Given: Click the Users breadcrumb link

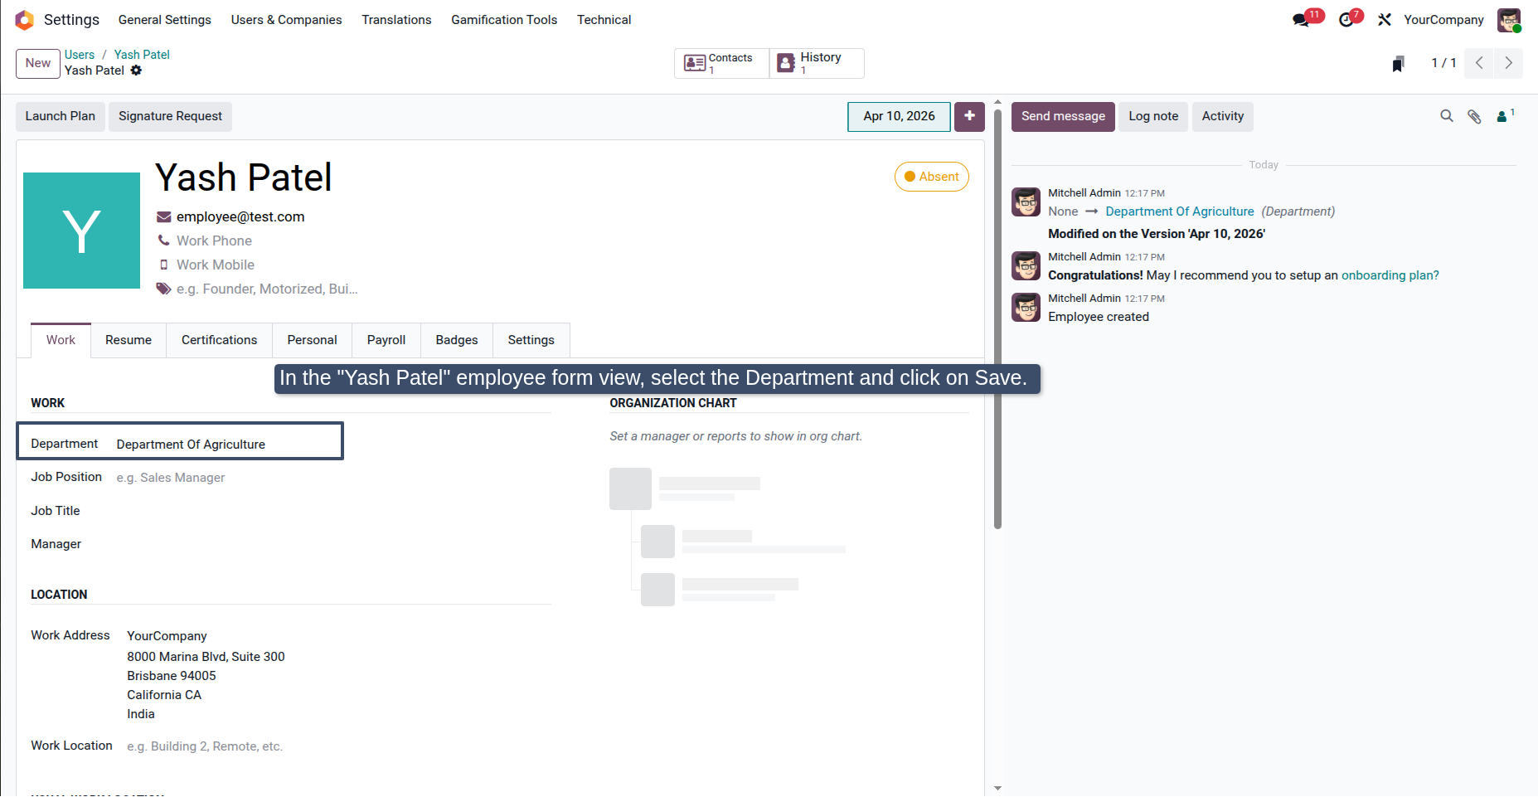Looking at the screenshot, I should pyautogui.click(x=80, y=55).
